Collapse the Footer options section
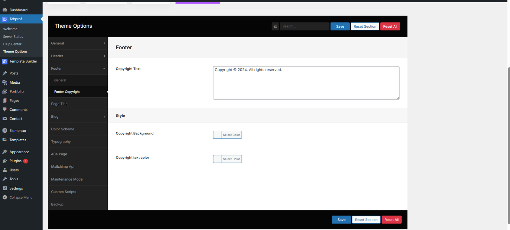This screenshot has width=510, height=230. pos(78,68)
